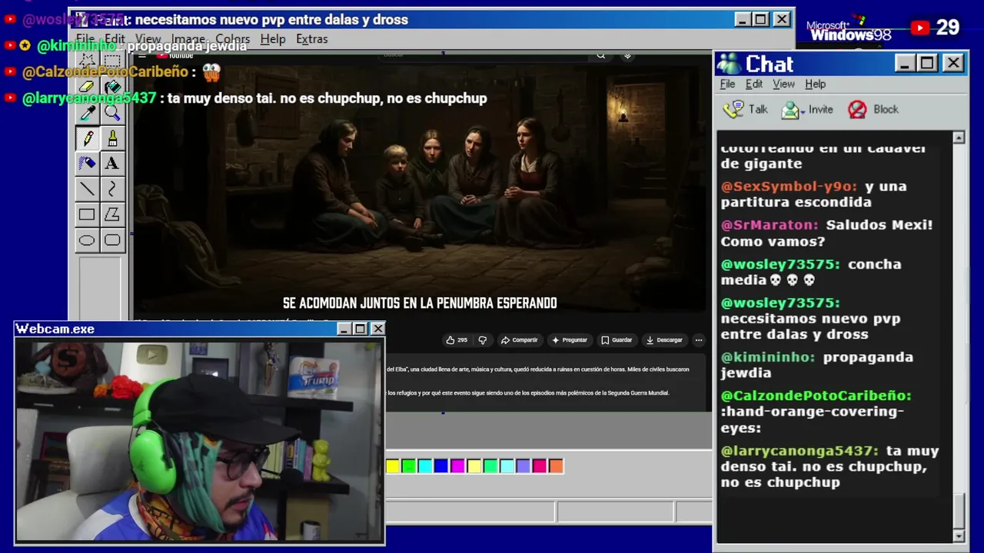Pick the Polygon shape tool
The image size is (984, 553).
[112, 214]
